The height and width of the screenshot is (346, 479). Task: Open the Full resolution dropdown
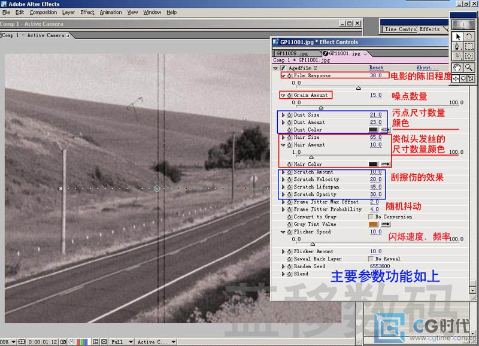pos(122,342)
